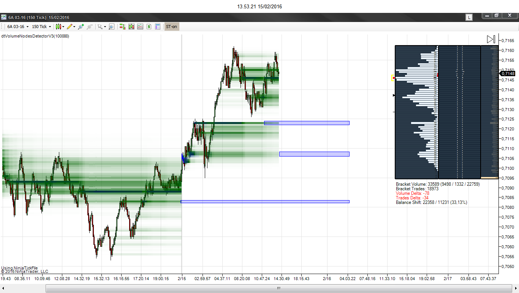Click the zoom in magnifier icon
519x293 pixels.
tap(81, 27)
